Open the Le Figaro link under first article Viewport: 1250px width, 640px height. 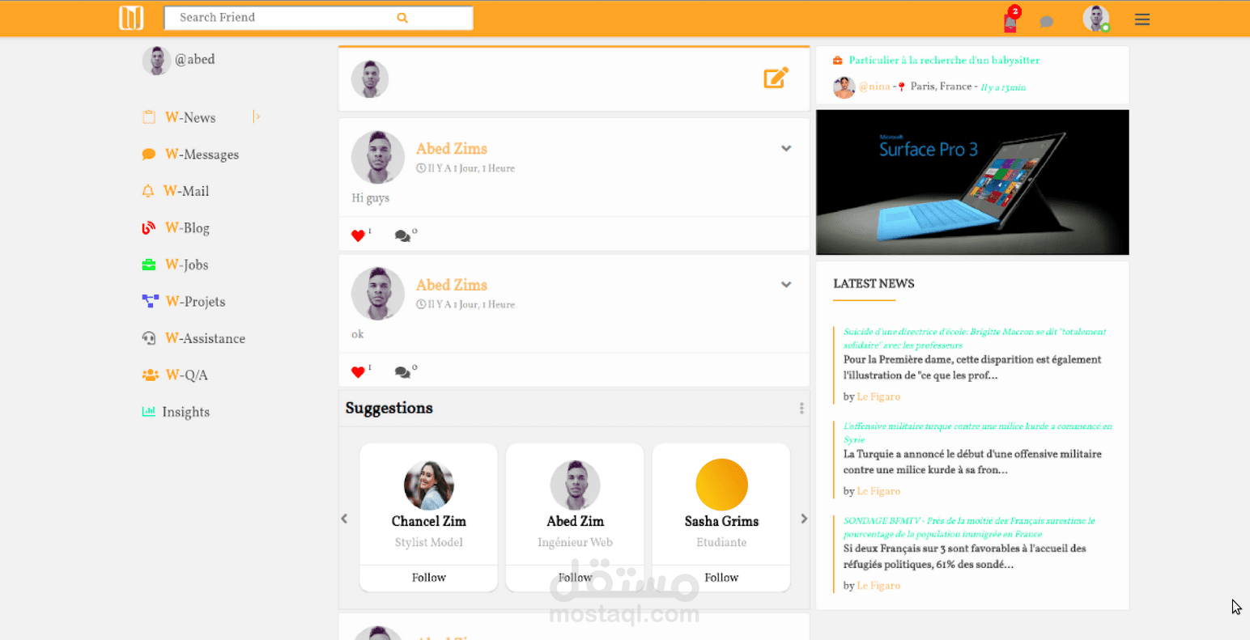pyautogui.click(x=878, y=396)
